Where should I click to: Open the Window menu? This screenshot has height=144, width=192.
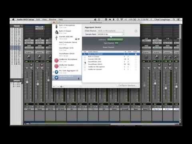tap(52, 20)
